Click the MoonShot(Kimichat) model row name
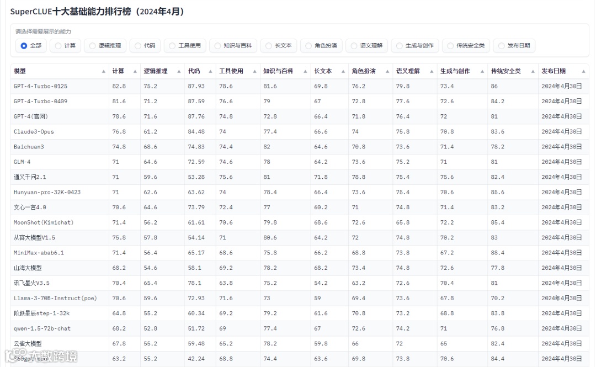 point(44,222)
